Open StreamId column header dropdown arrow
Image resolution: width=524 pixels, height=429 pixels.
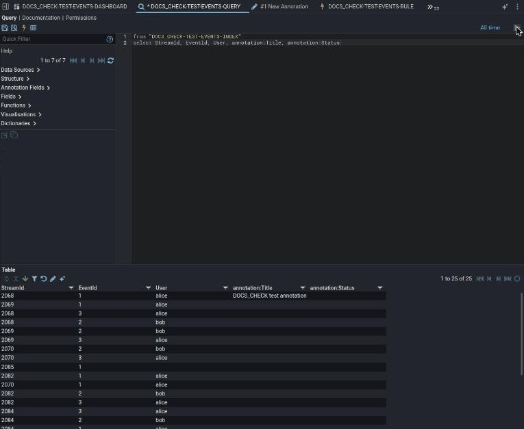71,288
